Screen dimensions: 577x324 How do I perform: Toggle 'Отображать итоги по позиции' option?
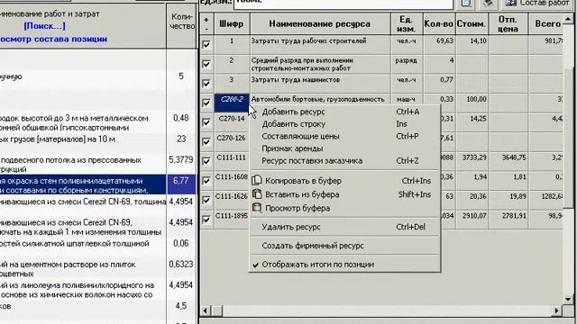click(x=344, y=265)
